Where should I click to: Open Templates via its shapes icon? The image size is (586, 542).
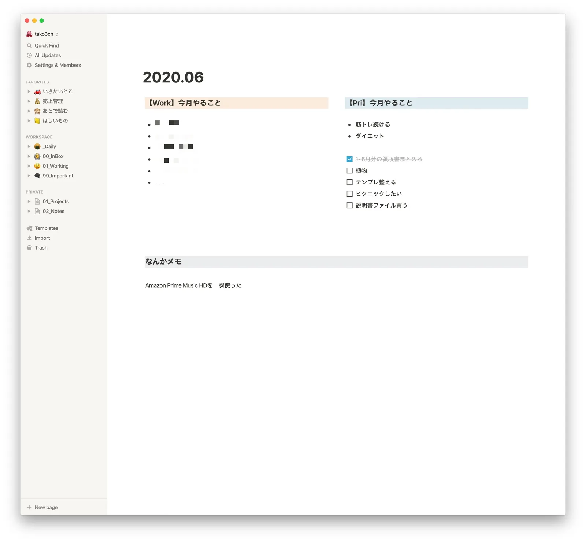click(29, 228)
